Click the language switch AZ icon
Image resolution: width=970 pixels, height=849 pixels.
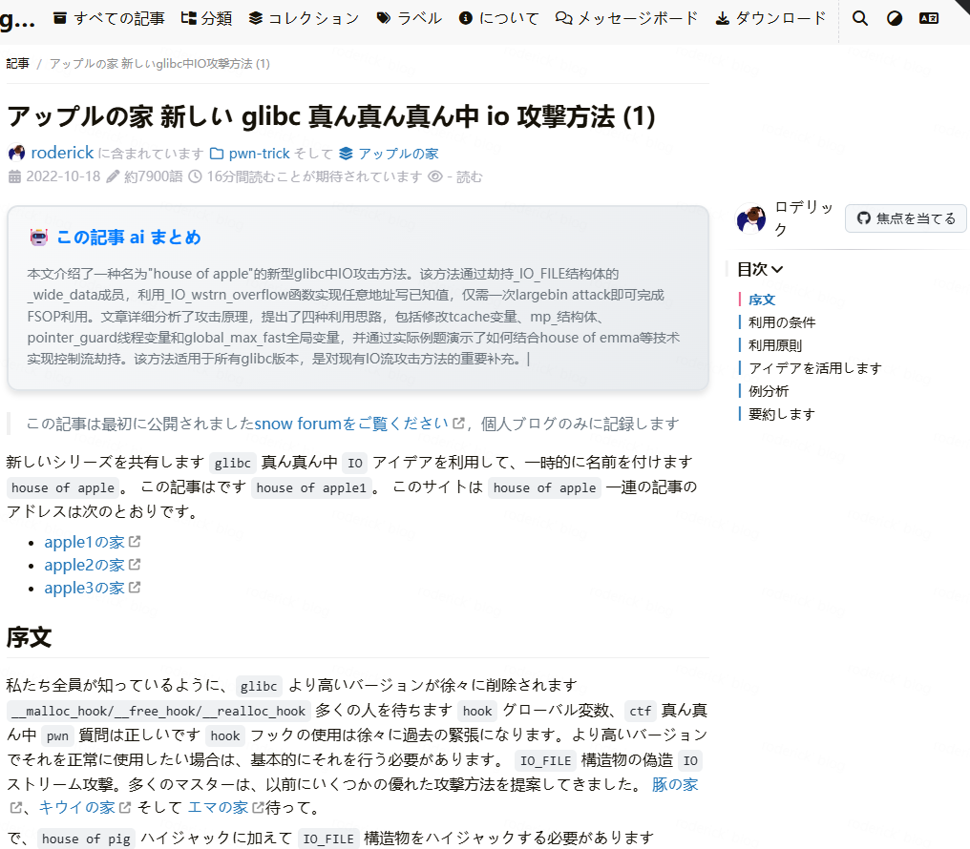tap(928, 18)
